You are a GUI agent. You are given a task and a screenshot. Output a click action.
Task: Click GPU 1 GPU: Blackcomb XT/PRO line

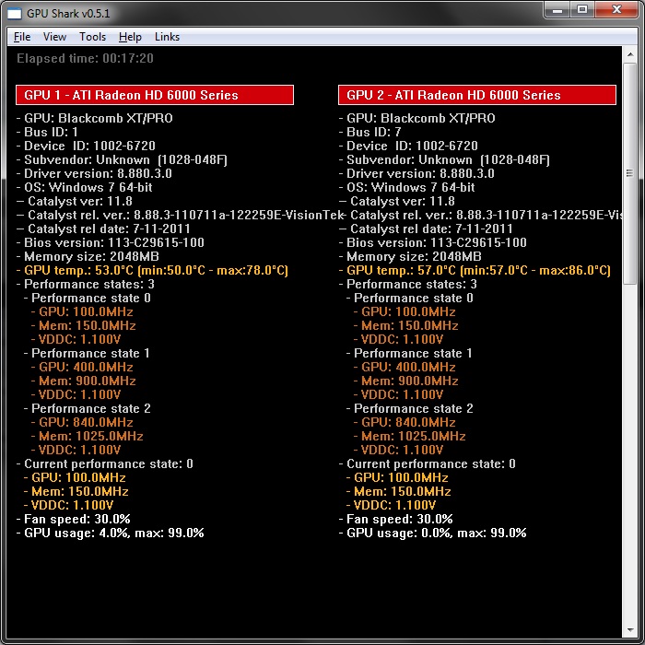(95, 119)
